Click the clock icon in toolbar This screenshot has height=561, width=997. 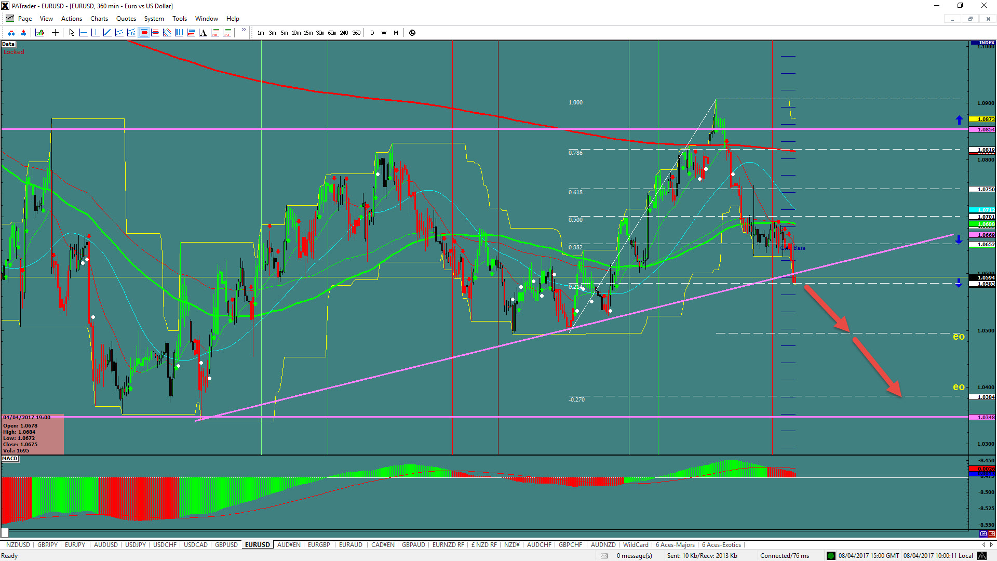[412, 33]
